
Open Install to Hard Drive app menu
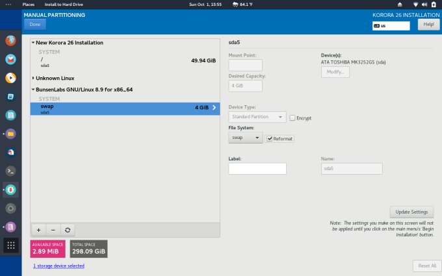(x=64, y=5)
